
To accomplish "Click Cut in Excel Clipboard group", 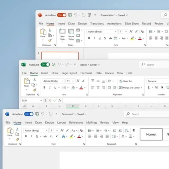I will 34,80.
